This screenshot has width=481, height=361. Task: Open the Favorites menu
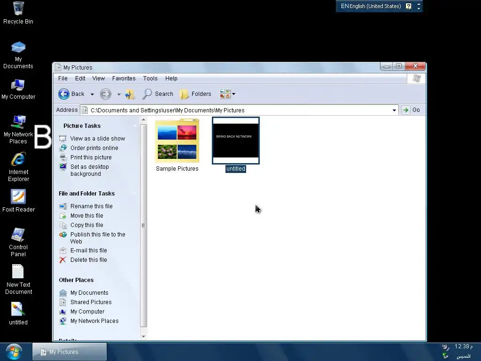tap(124, 78)
